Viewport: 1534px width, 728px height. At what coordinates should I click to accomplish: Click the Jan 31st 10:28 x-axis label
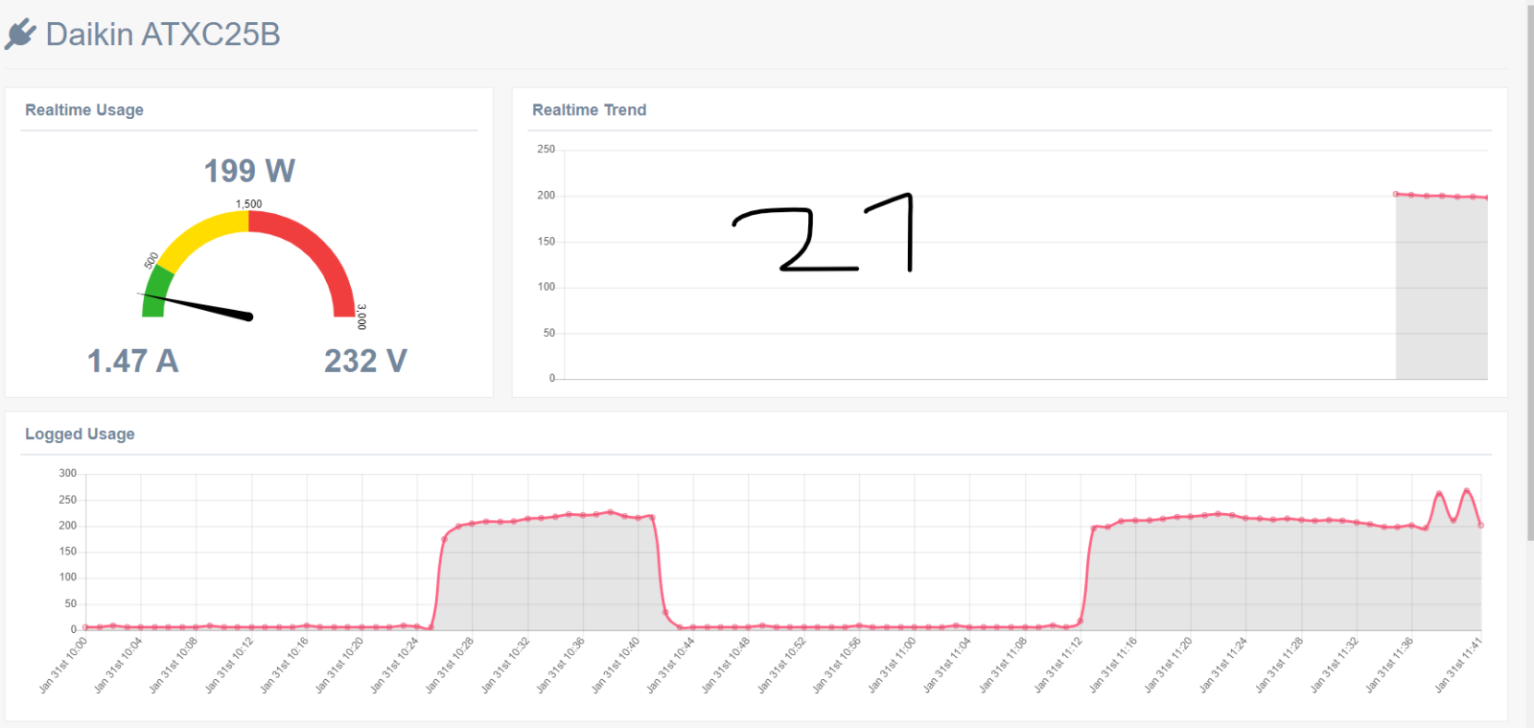[450, 665]
